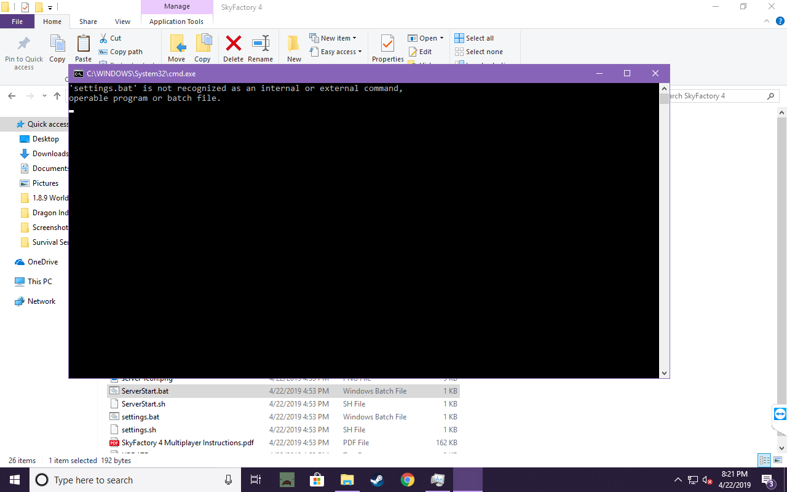Open the Application Tools tab
The image size is (787, 492).
pos(176,22)
